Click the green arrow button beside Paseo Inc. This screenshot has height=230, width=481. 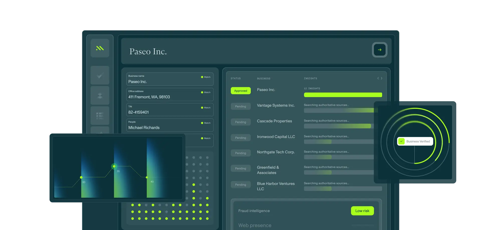[x=380, y=50]
